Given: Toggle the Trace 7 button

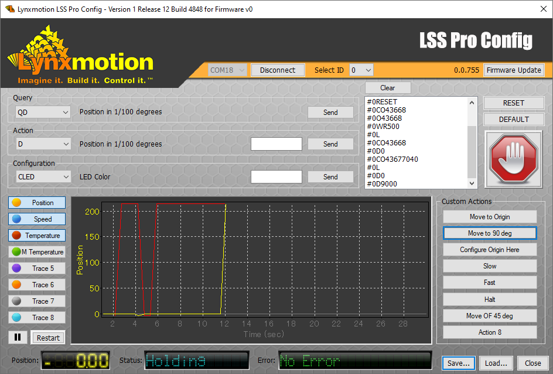Looking at the screenshot, I should coord(37,301).
